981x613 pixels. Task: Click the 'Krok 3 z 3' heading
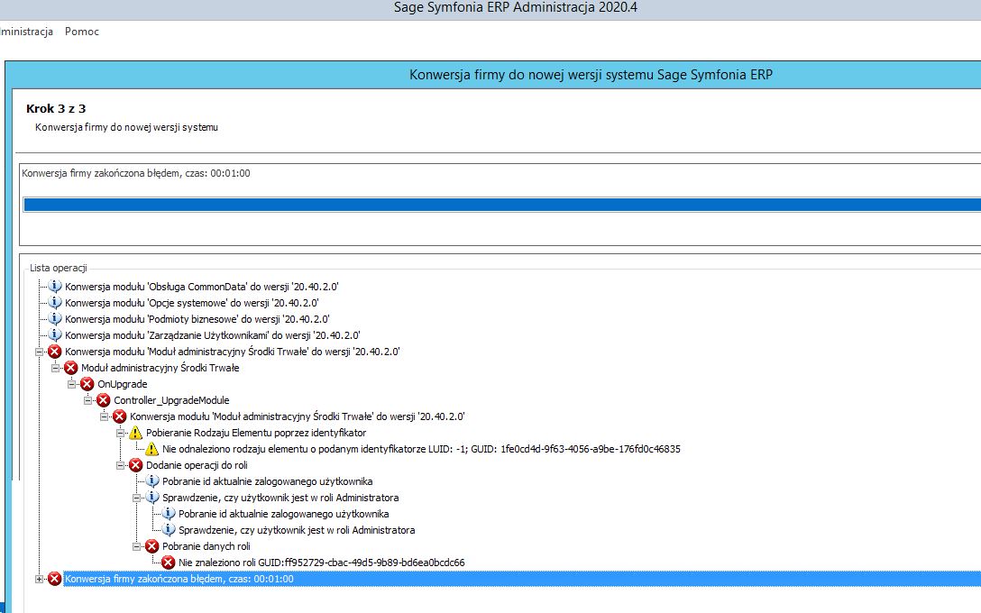click(56, 108)
